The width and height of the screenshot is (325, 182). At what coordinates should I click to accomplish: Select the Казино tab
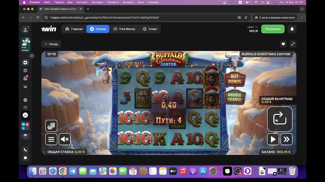pos(98,29)
